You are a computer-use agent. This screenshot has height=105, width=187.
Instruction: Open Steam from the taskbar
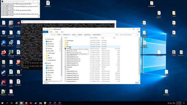pos(36,103)
